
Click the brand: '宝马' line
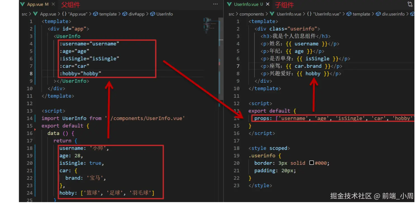pos(86,178)
